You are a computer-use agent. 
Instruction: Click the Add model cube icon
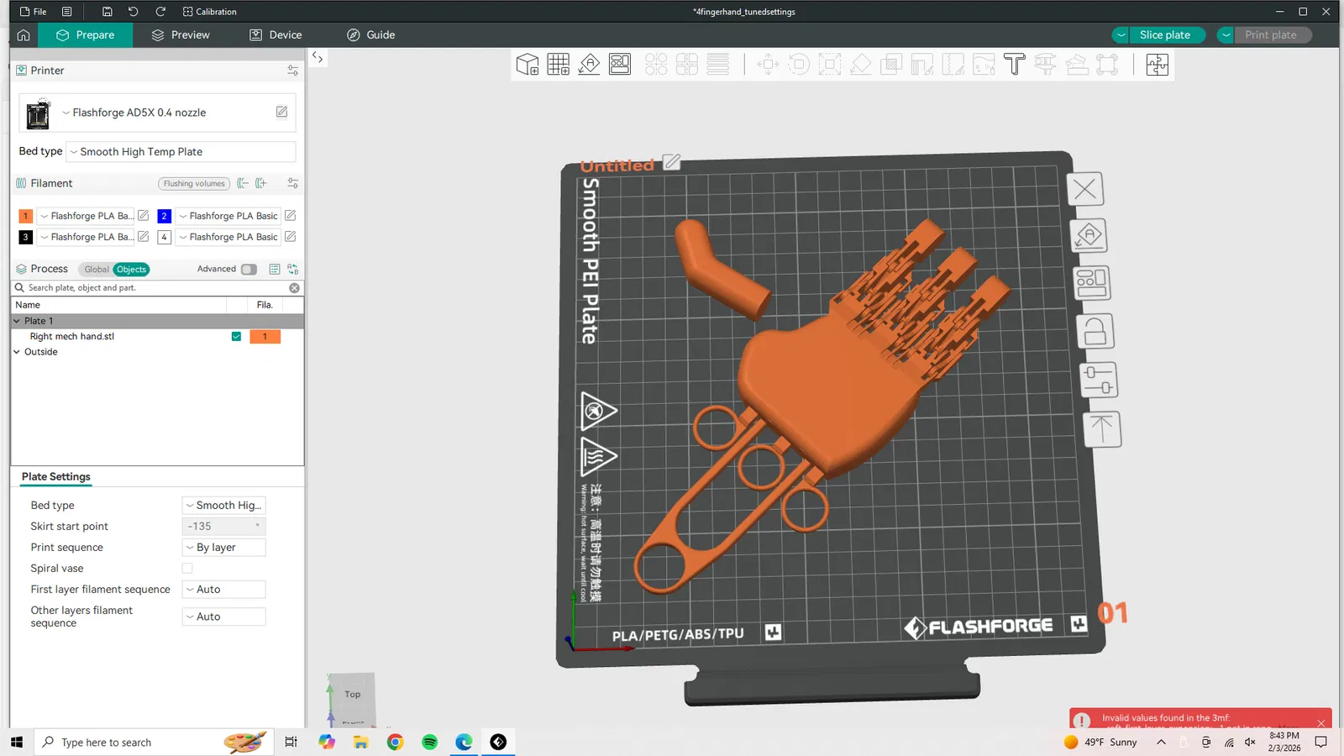[x=527, y=65]
